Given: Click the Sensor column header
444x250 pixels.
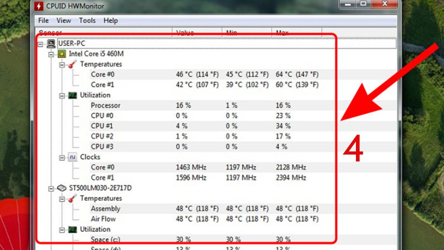Looking at the screenshot, I should (x=104, y=33).
